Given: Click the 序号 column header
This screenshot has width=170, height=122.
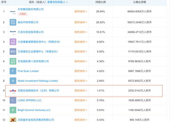Looking at the screenshot, I should [4, 2].
